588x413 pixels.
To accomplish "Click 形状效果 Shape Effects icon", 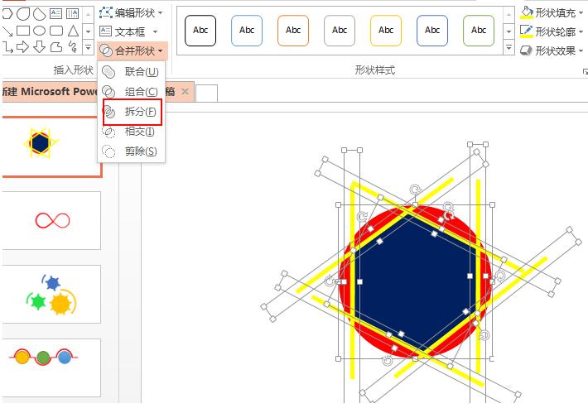I will [526, 50].
